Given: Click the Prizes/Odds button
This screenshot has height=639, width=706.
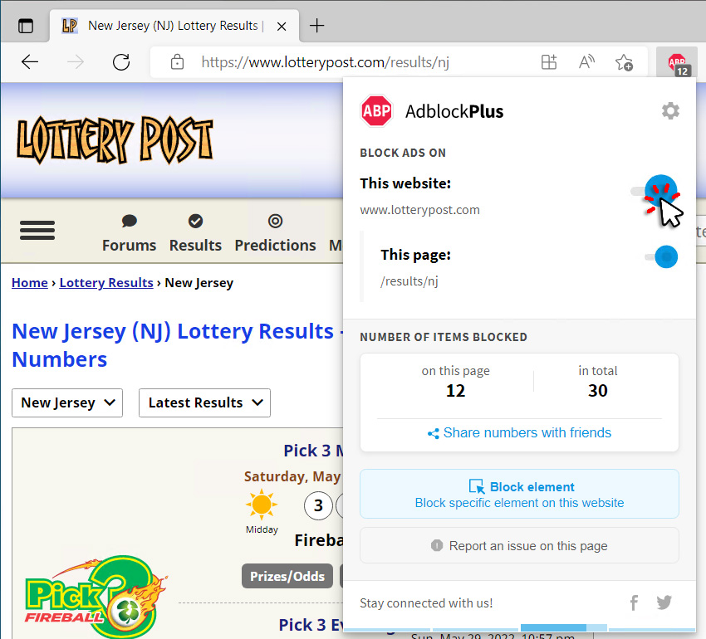Looking at the screenshot, I should 287,576.
